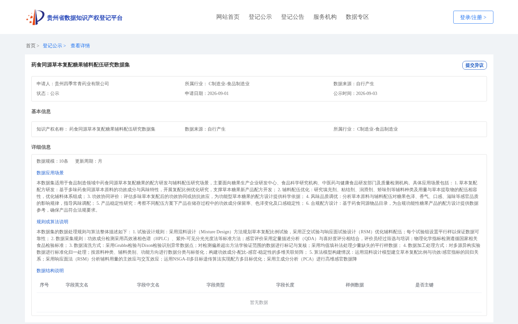The height and width of the screenshot is (324, 518).
Task: Click 数据规模：10条 text
Action: pos(52,161)
